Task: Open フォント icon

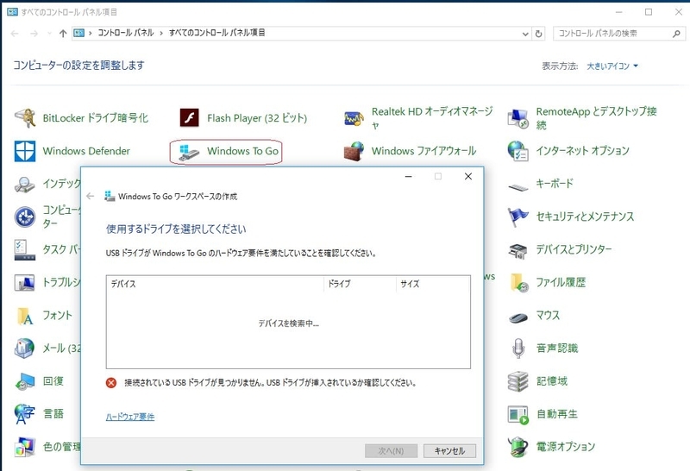Action: 25,316
